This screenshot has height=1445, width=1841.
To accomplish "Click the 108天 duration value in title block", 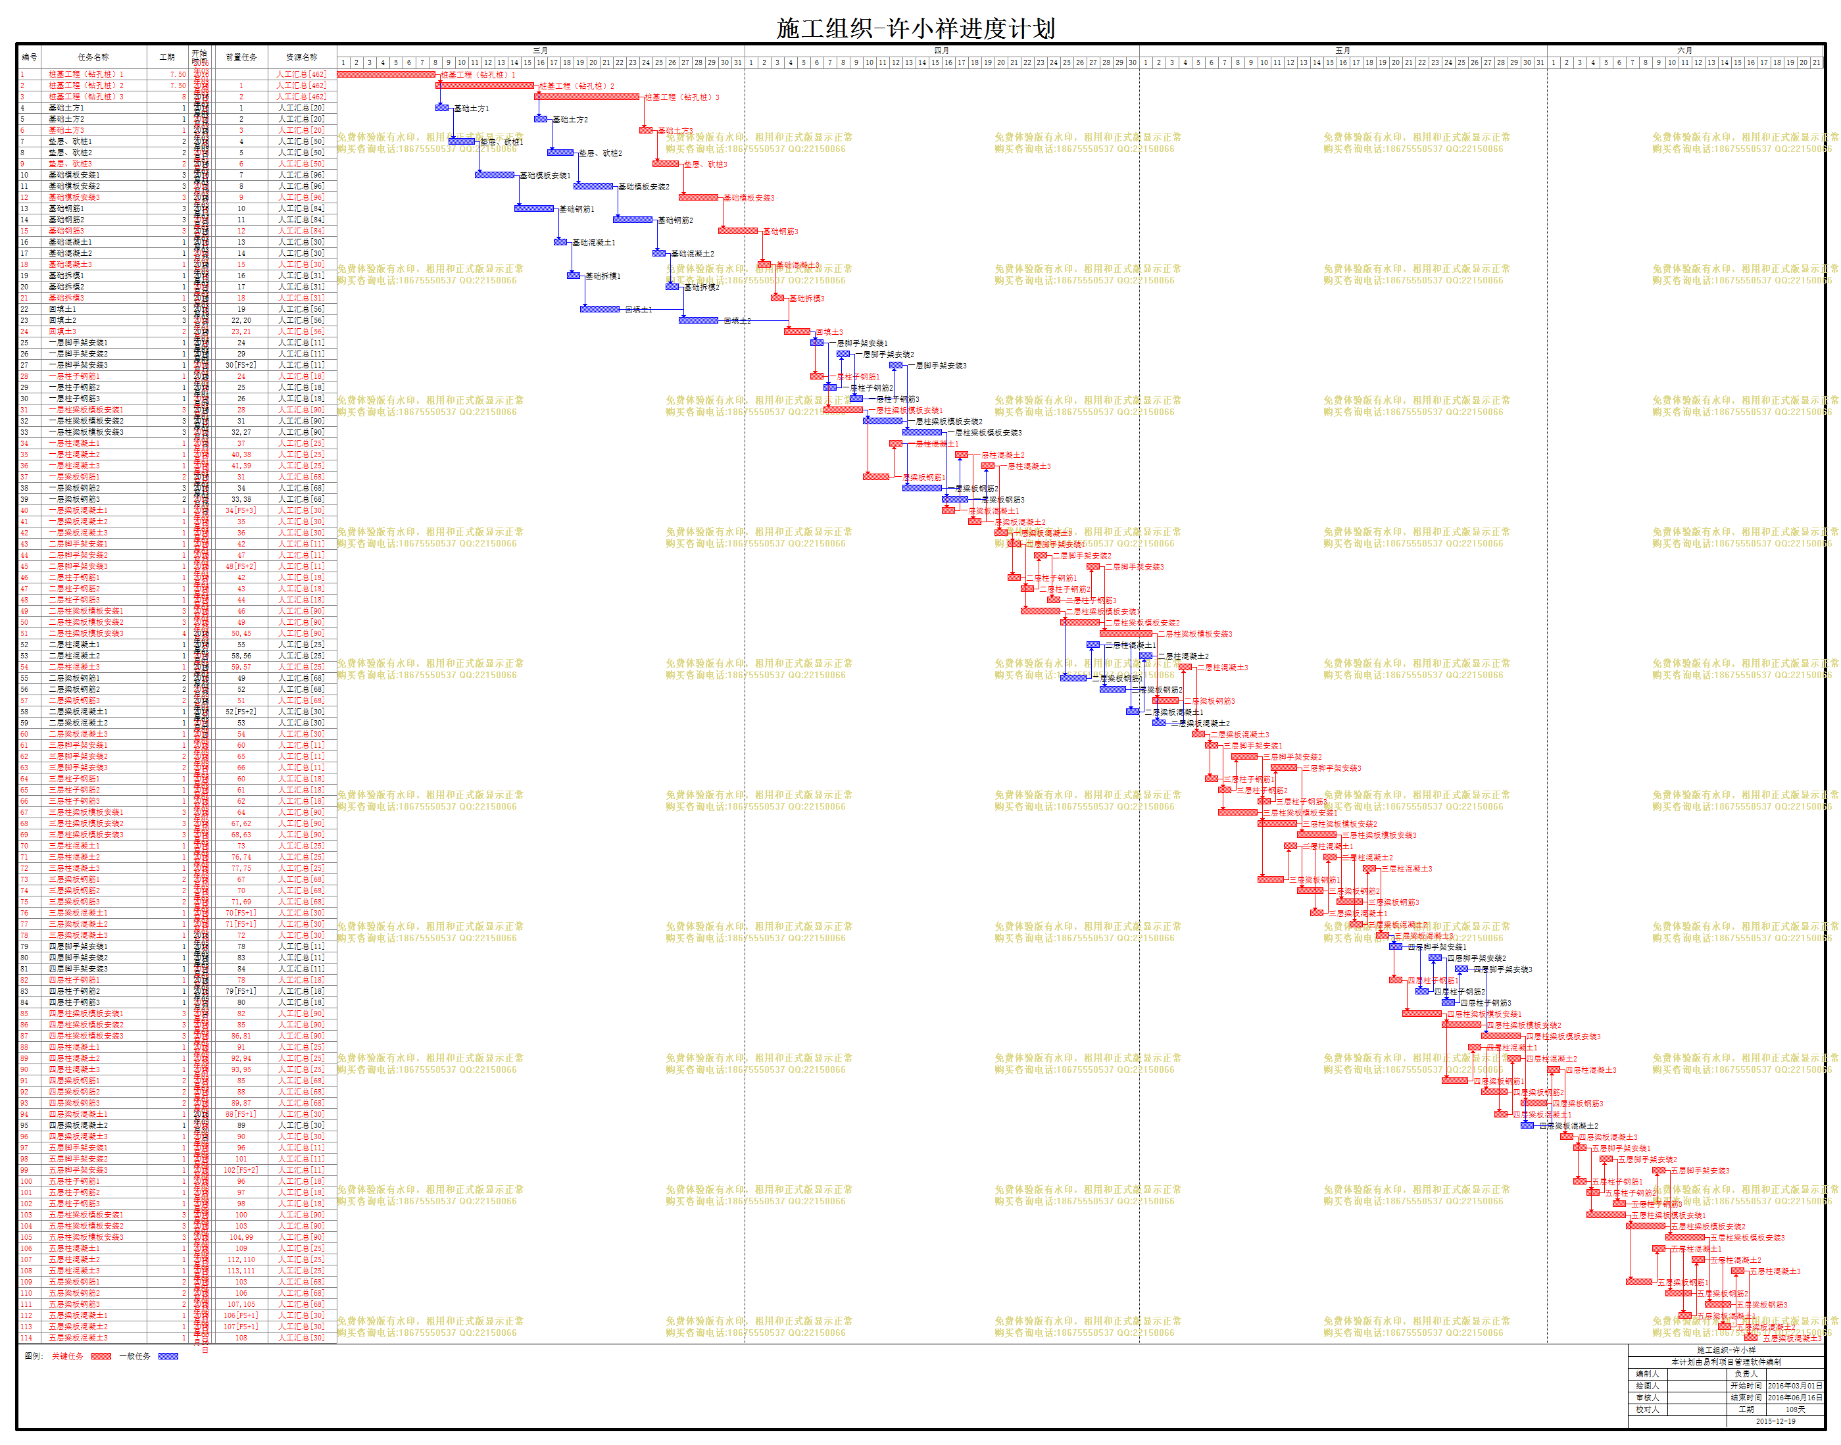I will pos(1794,1409).
